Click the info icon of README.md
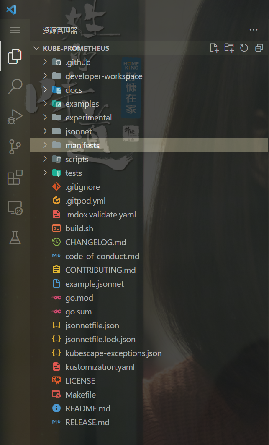Viewport: 269px width, 445px height. pyautogui.click(x=56, y=408)
